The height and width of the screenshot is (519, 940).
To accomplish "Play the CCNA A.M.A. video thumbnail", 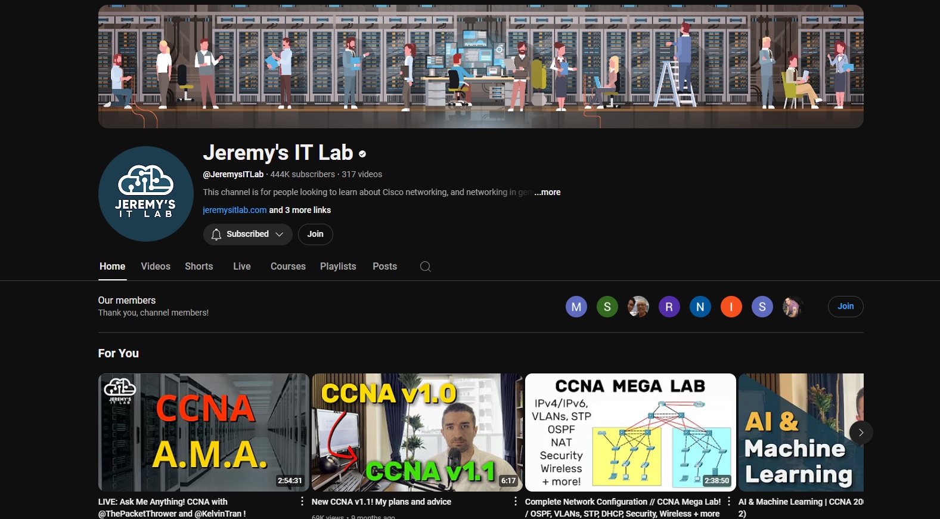I will point(204,432).
